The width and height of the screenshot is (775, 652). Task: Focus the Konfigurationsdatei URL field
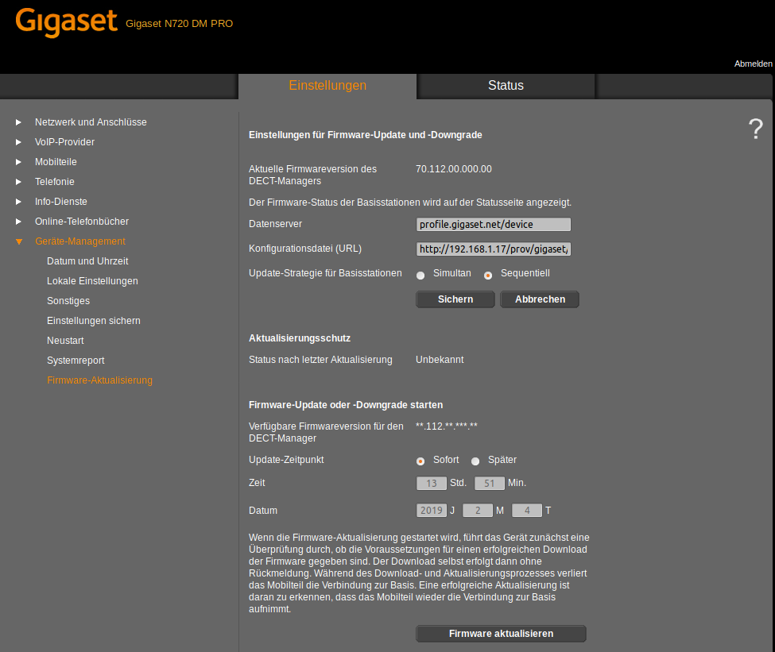(493, 249)
